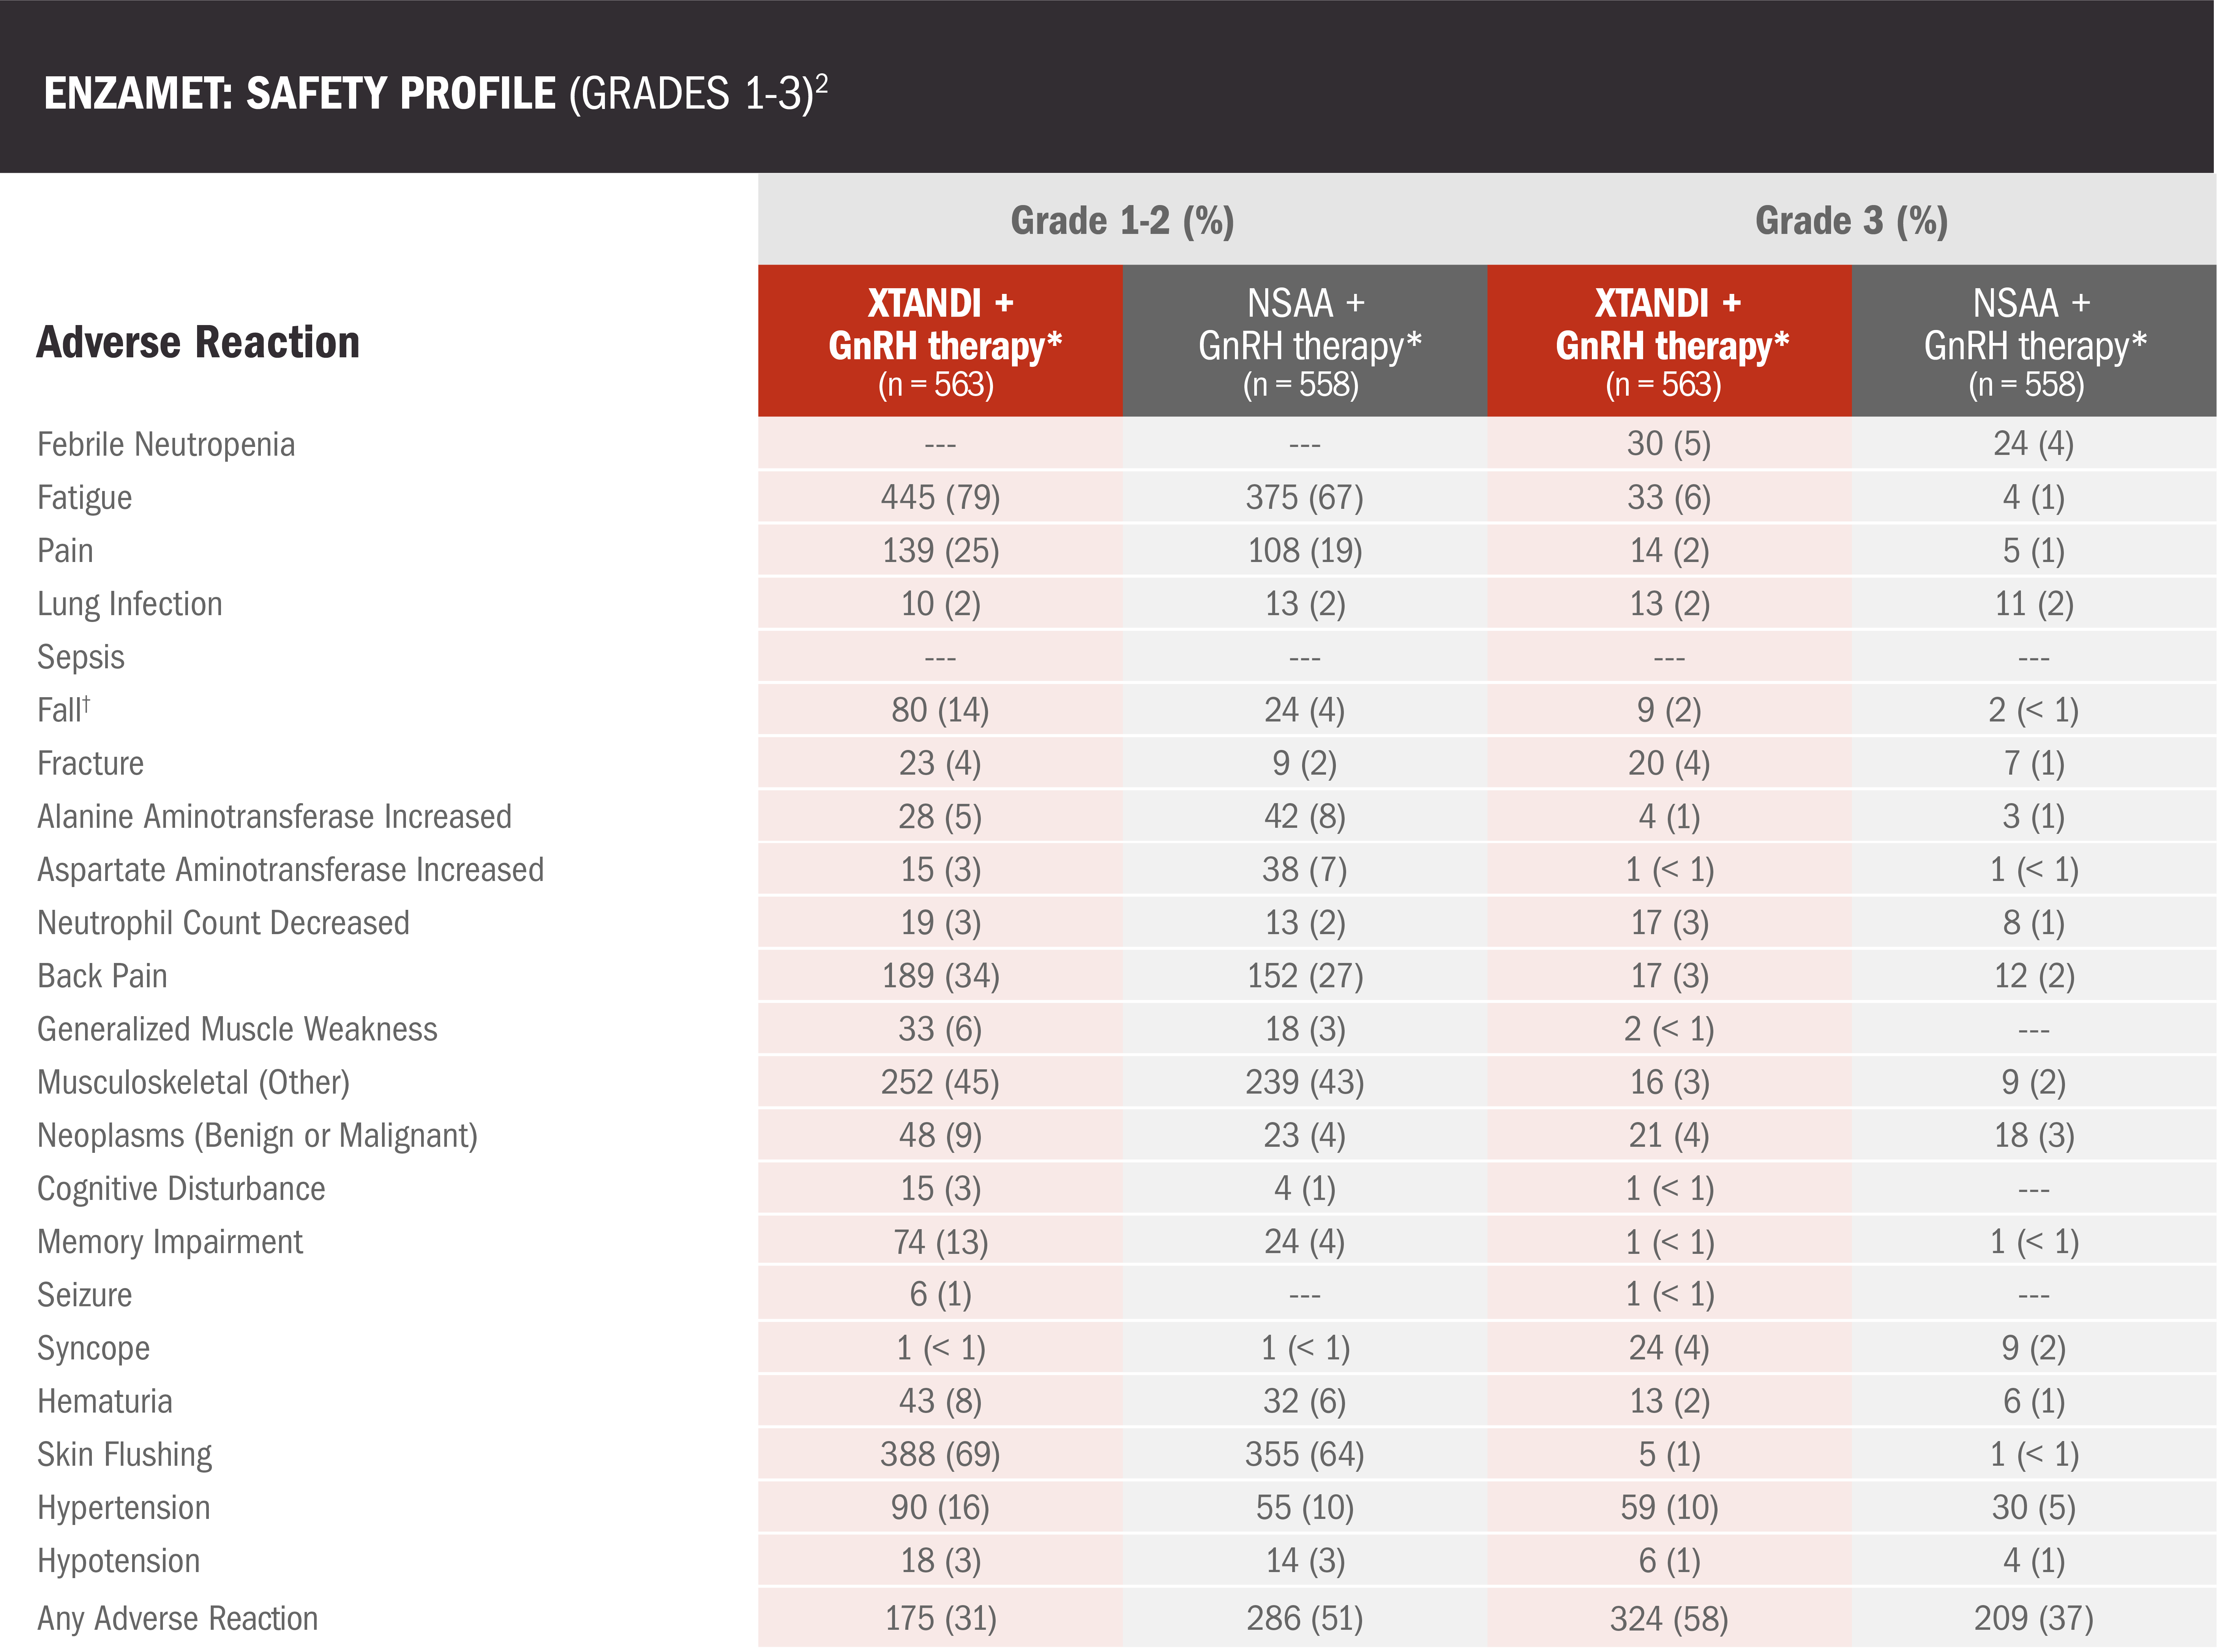
Task: Select the 252 (45) Musculoskeletal cell
Action: [939, 1082]
